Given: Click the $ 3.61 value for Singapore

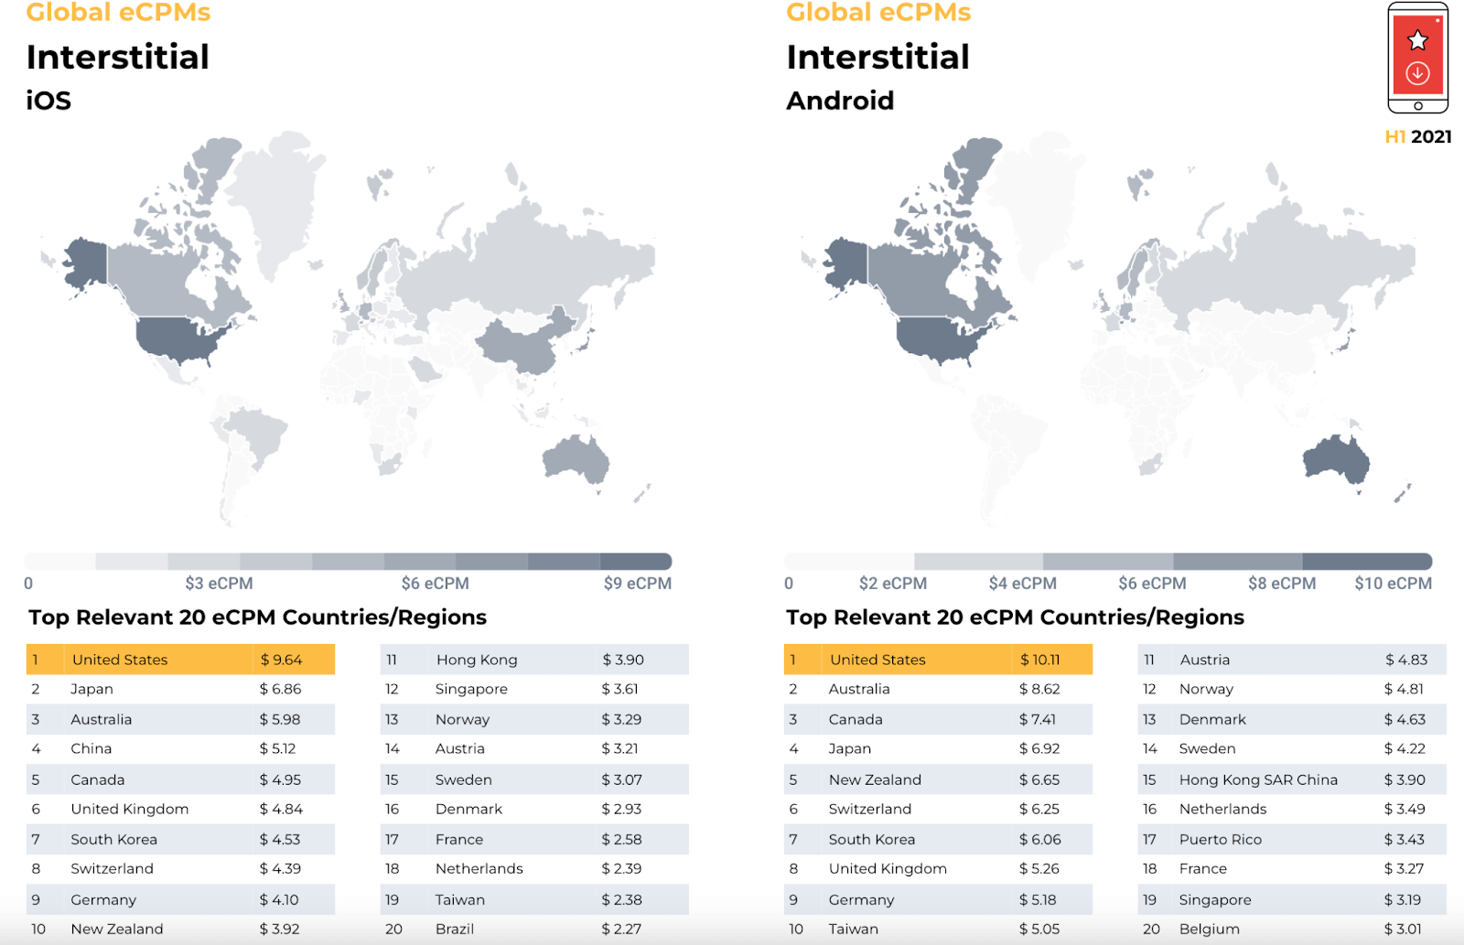Looking at the screenshot, I should coord(619,689).
